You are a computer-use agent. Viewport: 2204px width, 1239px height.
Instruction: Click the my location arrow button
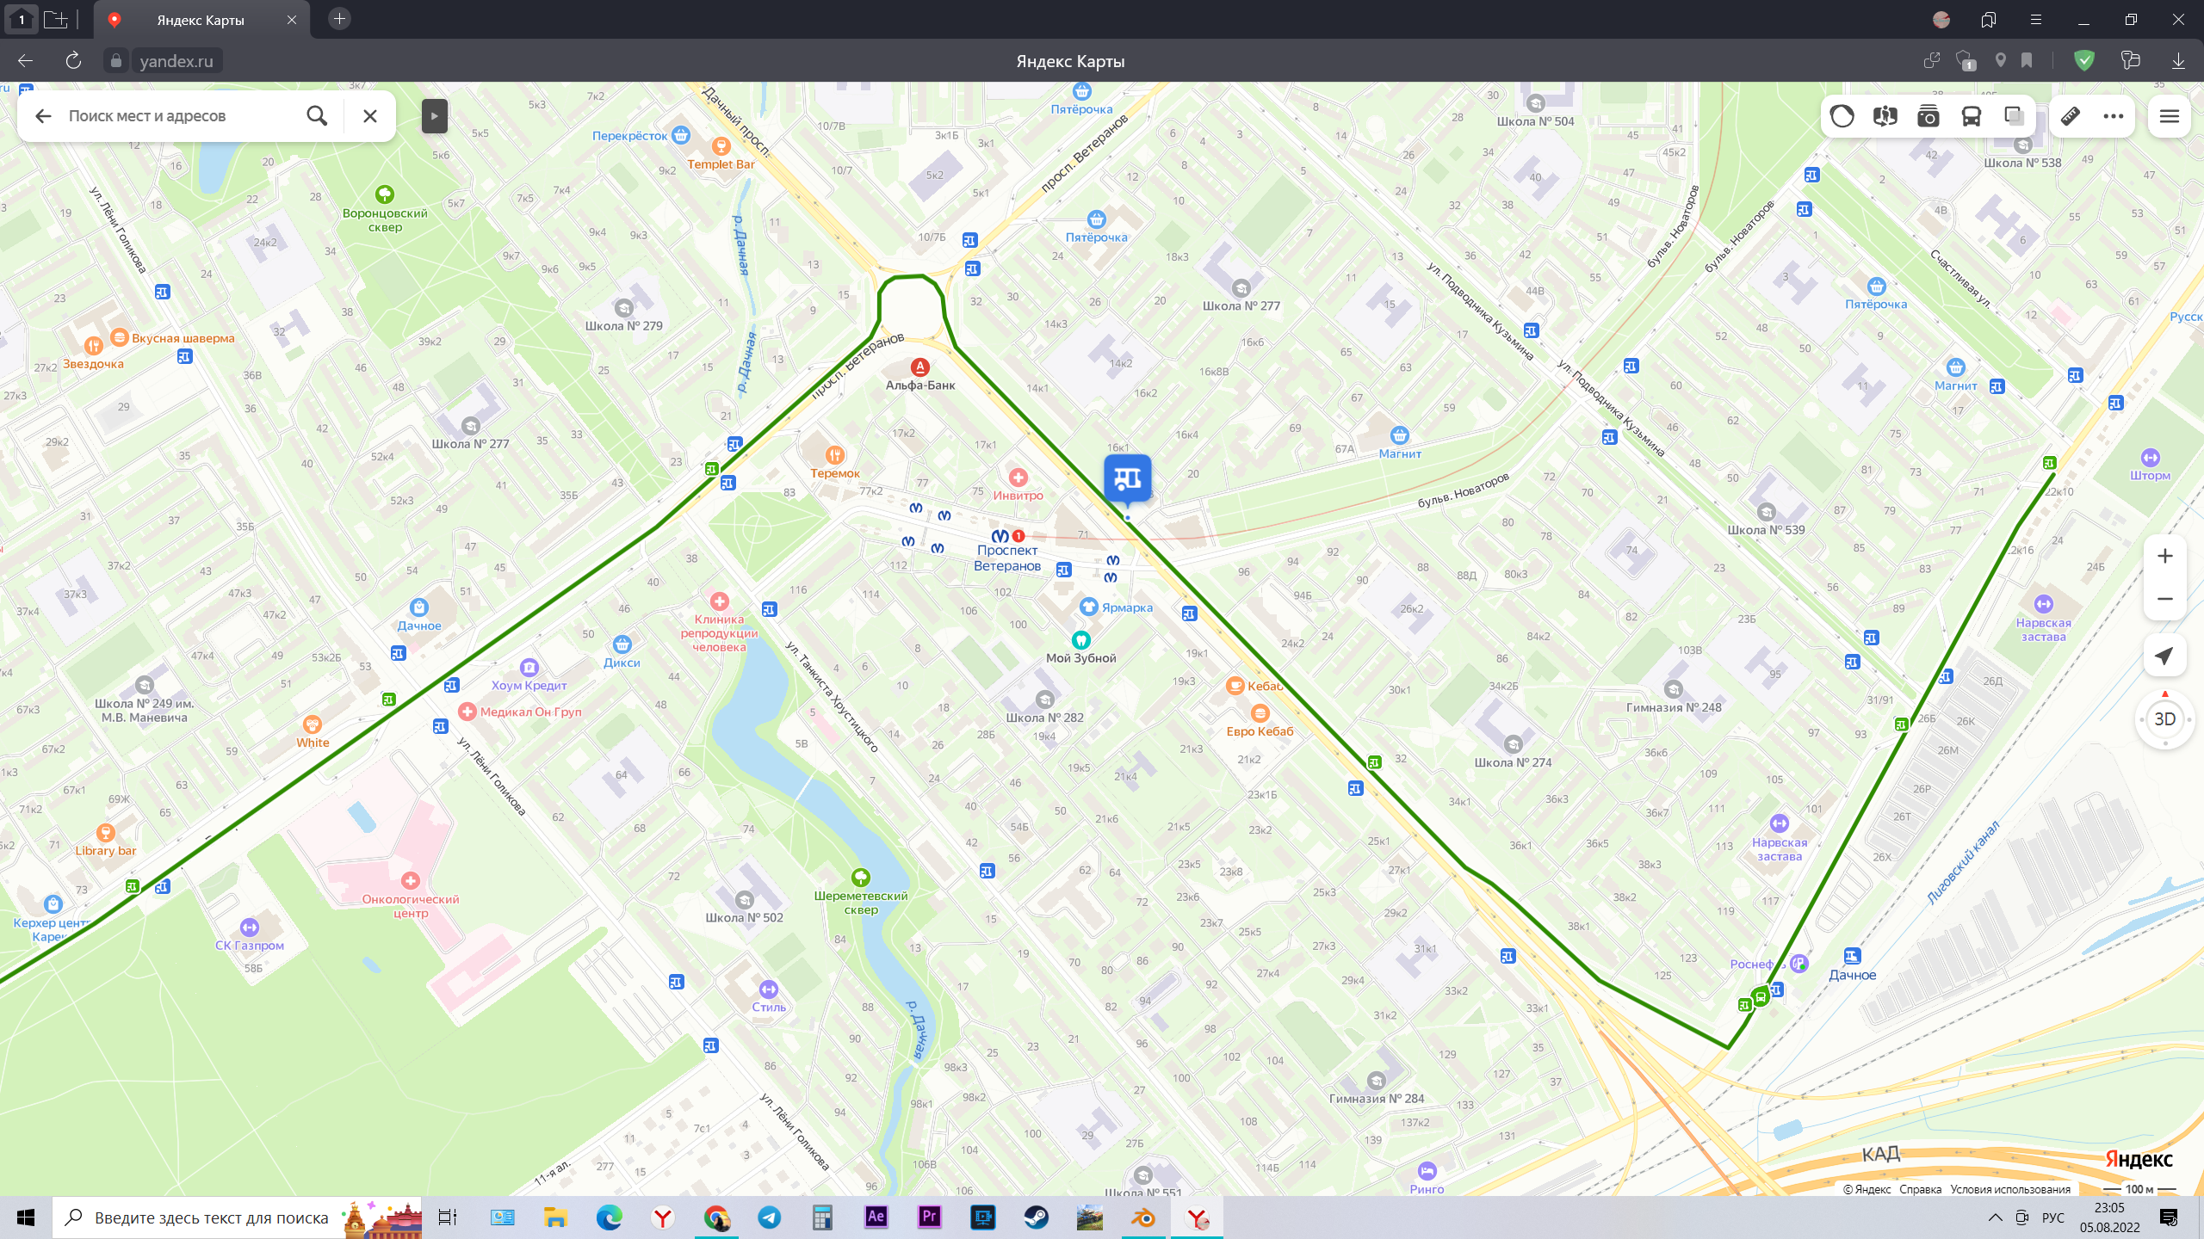pyautogui.click(x=2164, y=656)
